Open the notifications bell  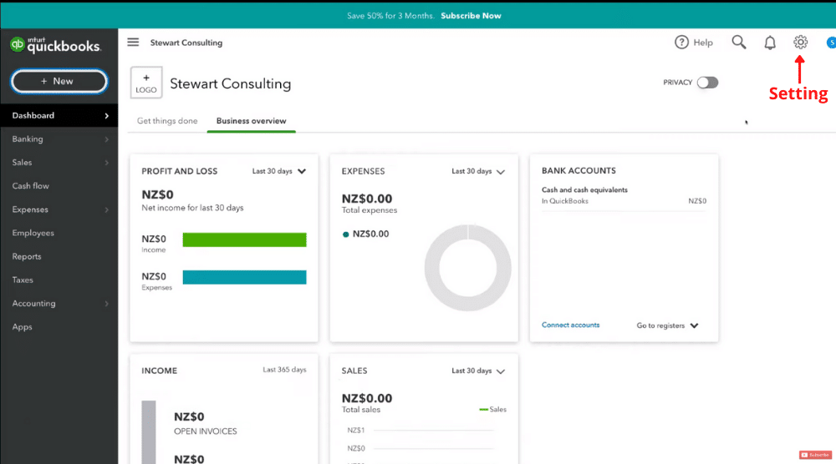[770, 43]
